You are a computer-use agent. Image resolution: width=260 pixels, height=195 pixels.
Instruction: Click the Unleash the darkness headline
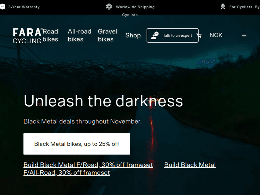pyautogui.click(x=103, y=101)
